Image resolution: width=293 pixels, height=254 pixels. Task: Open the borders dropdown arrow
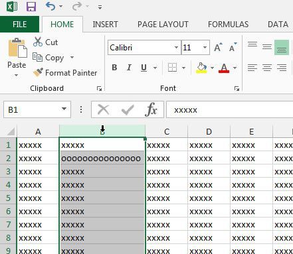click(x=184, y=68)
